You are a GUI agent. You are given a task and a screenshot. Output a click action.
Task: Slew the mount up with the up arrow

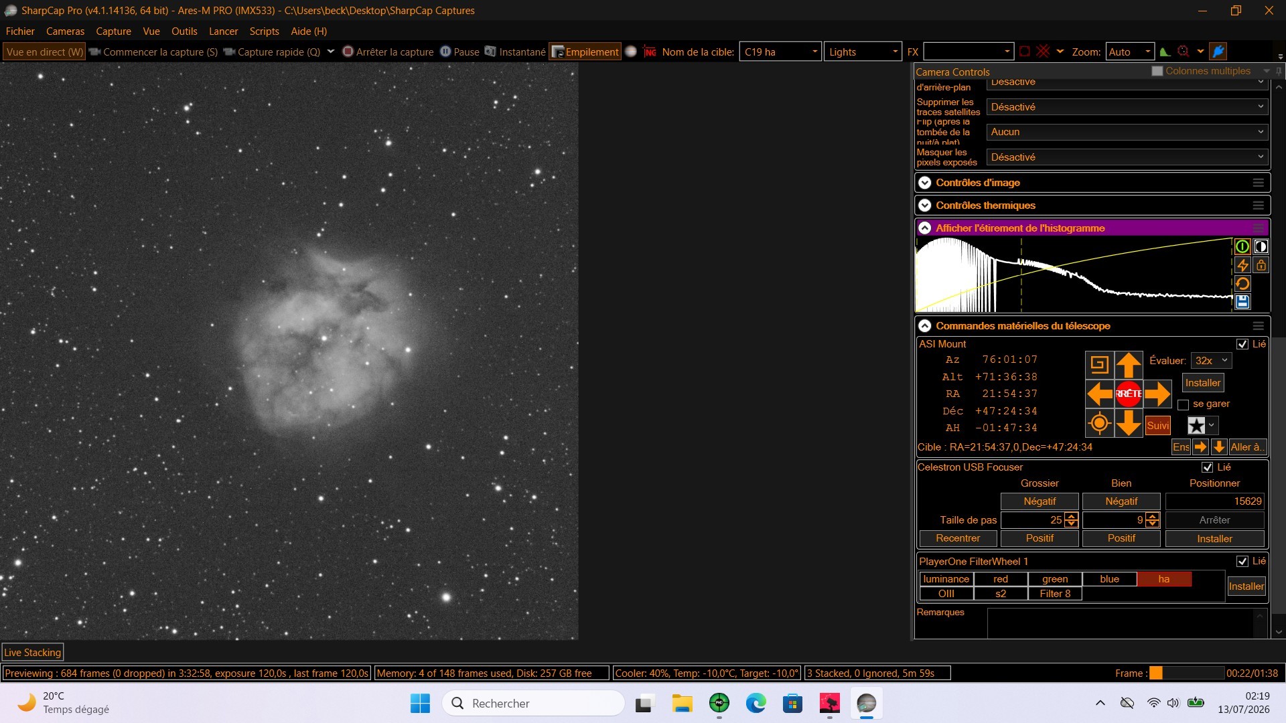pos(1129,365)
